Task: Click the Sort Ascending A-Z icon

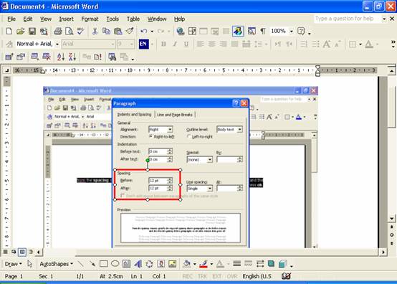Action: pos(61,57)
